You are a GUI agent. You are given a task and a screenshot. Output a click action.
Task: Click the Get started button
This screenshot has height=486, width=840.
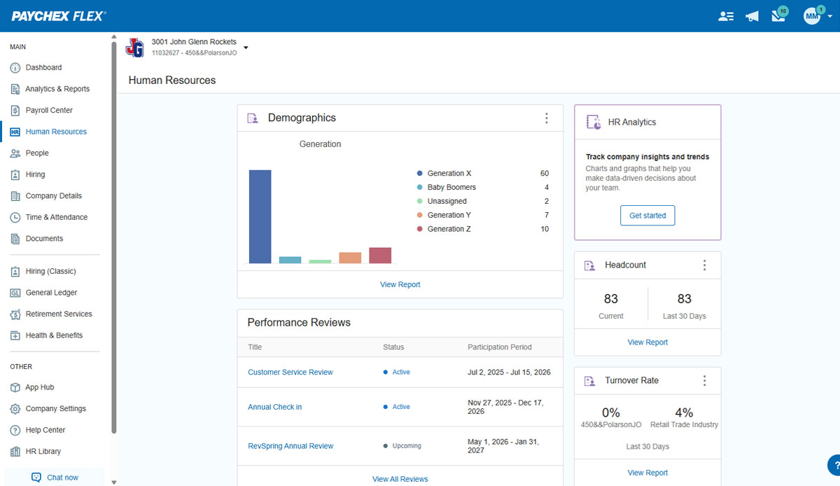point(647,216)
